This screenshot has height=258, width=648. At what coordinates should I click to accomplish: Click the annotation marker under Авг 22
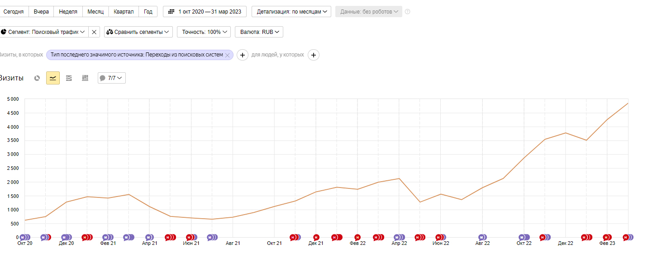point(482,237)
